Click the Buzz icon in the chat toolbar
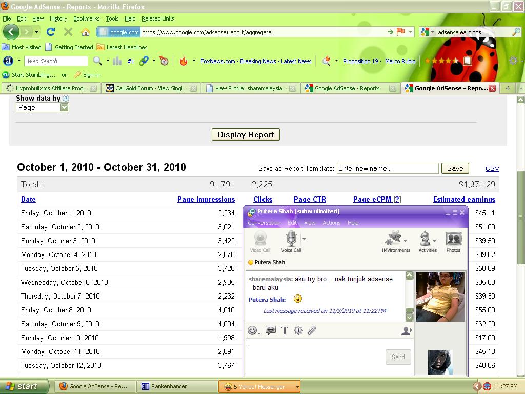The width and height of the screenshot is (525, 394). coord(298,331)
